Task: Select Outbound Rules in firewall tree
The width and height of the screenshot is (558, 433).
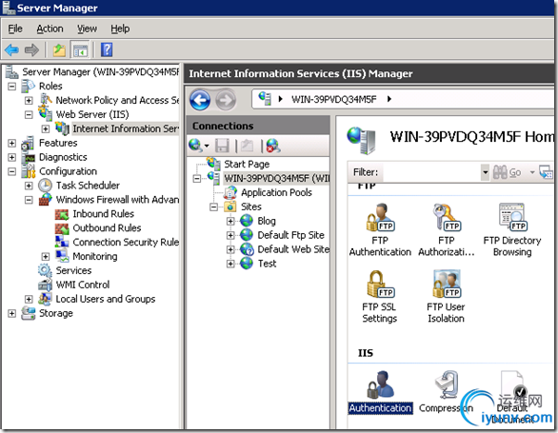Action: pos(107,228)
